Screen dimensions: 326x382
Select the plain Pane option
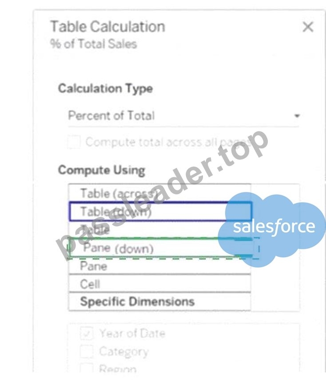coord(160,266)
